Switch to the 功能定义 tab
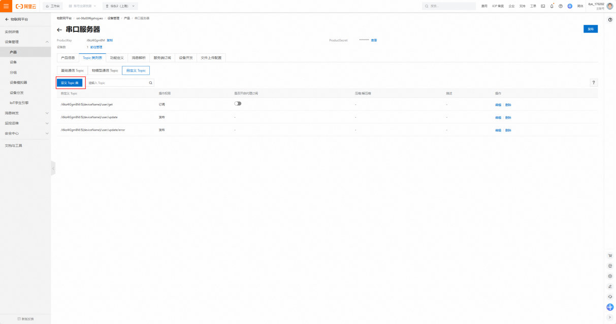This screenshot has width=616, height=324. click(117, 58)
